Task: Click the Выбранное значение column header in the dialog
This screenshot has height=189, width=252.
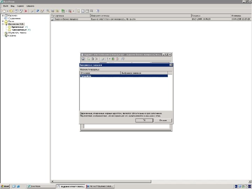Action: tap(144, 73)
